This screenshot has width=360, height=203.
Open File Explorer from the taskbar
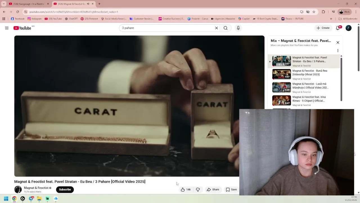[x=39, y=198]
